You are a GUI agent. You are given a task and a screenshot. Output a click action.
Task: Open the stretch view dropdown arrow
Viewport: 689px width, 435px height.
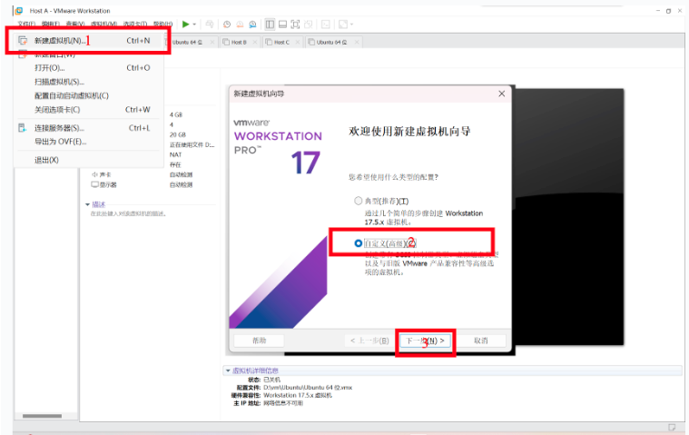click(351, 25)
